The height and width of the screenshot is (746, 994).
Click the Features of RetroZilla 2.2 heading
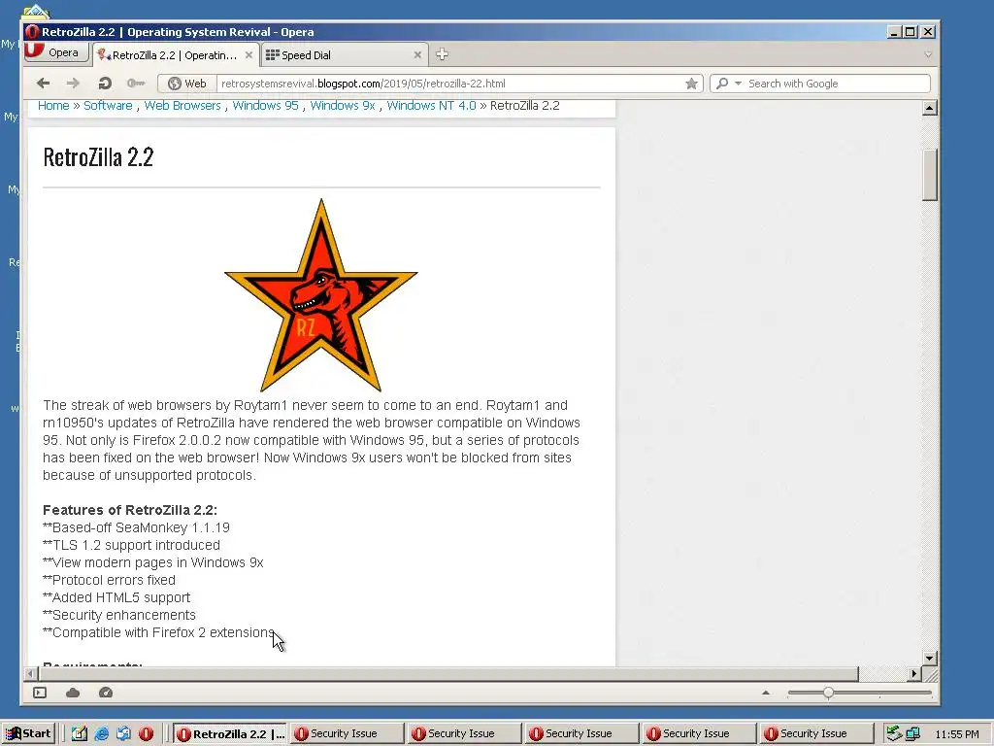[x=130, y=510]
